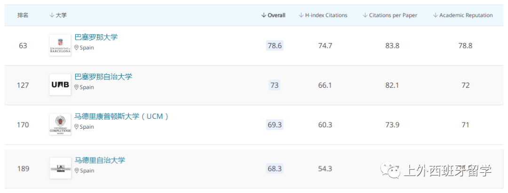Click the location pin icon under 巴塞罗那大学
Image resolution: width=508 pixels, height=193 pixels.
tap(77, 47)
